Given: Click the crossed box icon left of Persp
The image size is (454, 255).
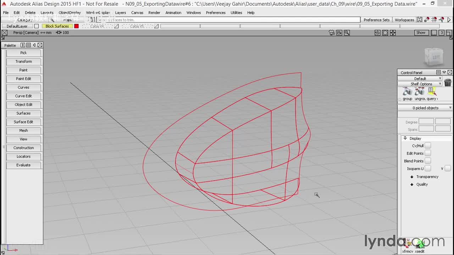Looking at the screenshot, I should coord(4,33).
